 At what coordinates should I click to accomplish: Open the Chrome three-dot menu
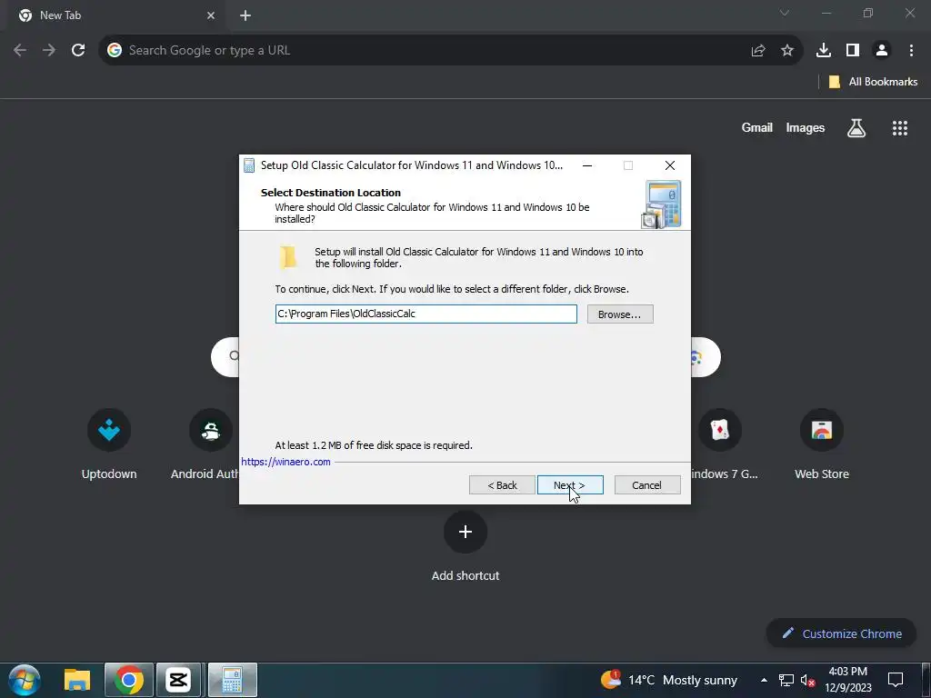[x=911, y=51]
